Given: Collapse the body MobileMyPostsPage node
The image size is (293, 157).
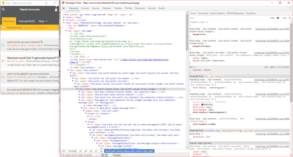Looking at the screenshot, I should point(64,23).
